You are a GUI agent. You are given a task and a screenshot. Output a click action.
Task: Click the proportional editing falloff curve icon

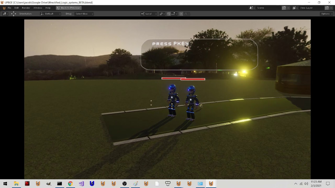pyautogui.click(x=186, y=14)
